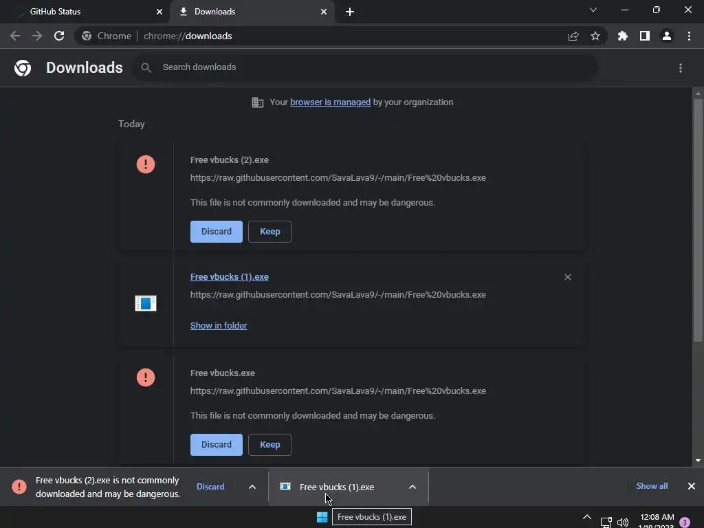Expand options for Free vbucks (1).exe shelf item

click(x=412, y=487)
